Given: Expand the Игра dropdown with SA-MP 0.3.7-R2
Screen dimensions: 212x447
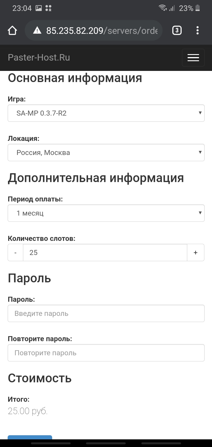Looking at the screenshot, I should [x=106, y=113].
